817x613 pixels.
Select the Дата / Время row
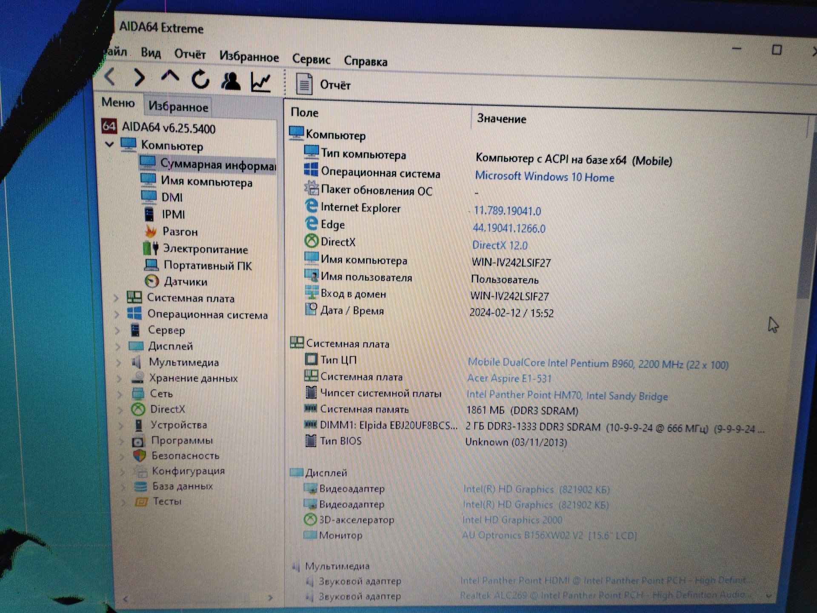click(x=430, y=312)
